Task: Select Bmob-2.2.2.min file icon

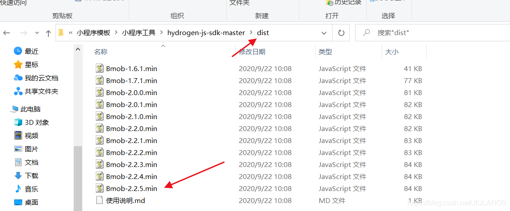Action: 99,152
